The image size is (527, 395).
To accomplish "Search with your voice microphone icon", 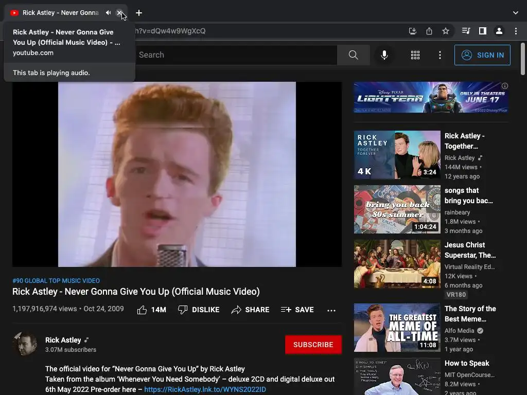I will click(x=384, y=55).
